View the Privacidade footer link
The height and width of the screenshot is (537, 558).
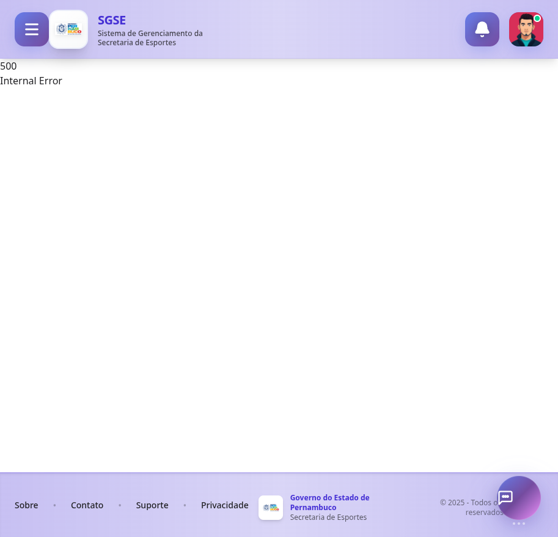[x=224, y=505]
